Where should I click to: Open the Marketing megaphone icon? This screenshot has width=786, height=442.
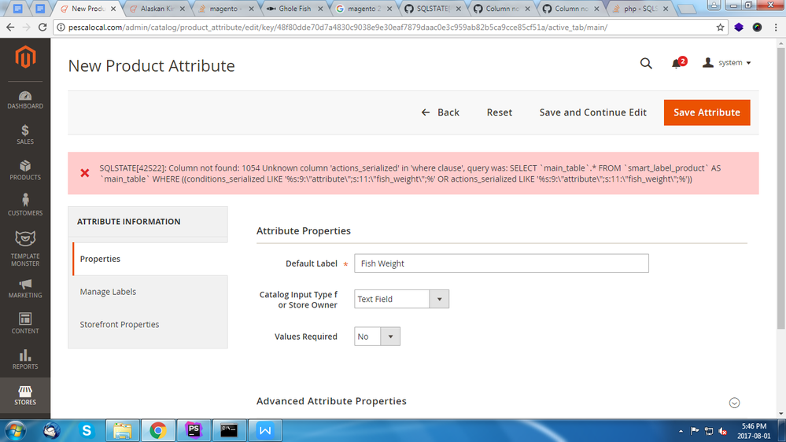click(25, 288)
